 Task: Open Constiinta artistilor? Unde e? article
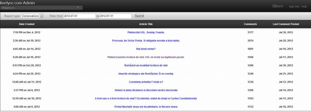[x=146, y=82]
